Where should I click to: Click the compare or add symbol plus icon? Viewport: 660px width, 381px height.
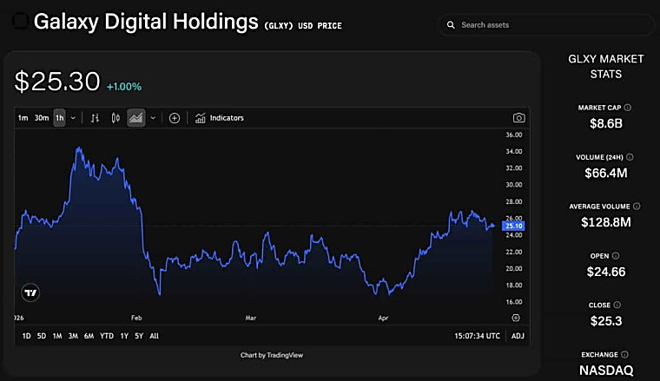click(x=175, y=118)
